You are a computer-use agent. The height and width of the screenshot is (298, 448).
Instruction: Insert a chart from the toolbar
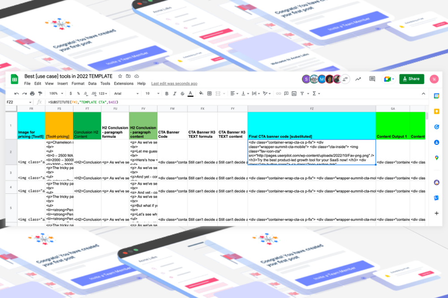pyautogui.click(x=293, y=94)
